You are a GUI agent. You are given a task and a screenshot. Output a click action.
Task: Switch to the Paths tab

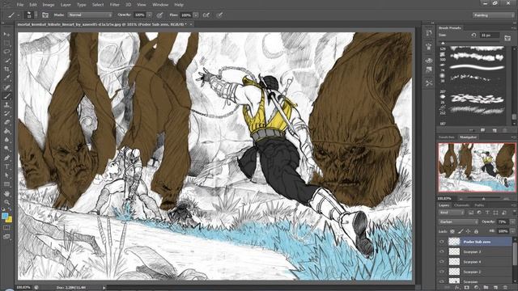(x=479, y=205)
